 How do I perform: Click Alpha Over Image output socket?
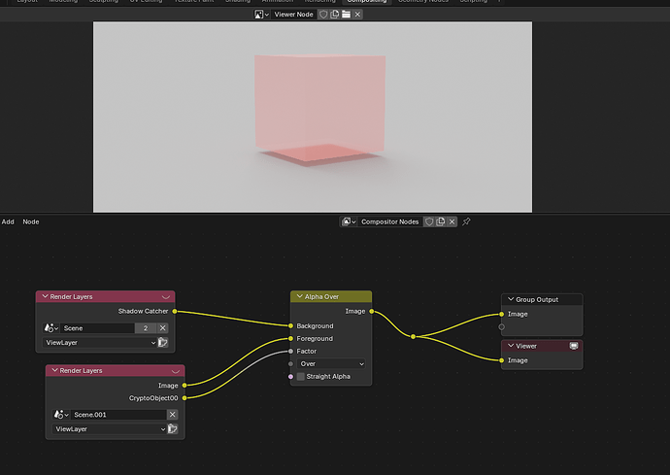pos(372,311)
